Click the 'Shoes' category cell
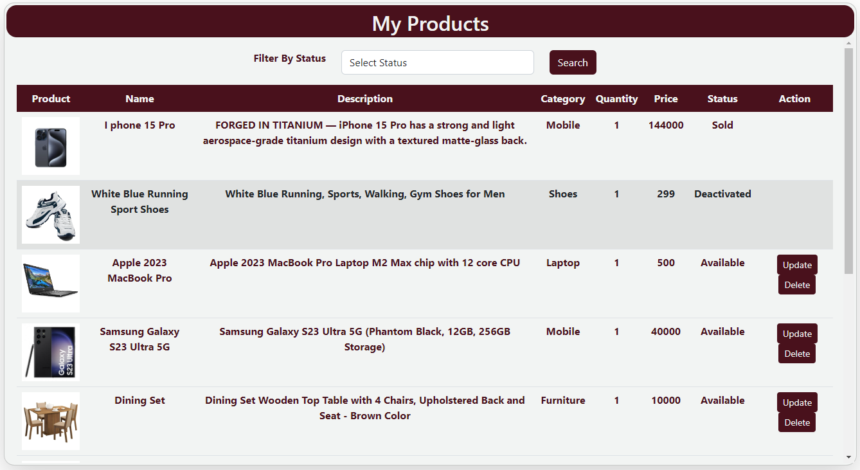The width and height of the screenshot is (860, 470). tap(563, 194)
